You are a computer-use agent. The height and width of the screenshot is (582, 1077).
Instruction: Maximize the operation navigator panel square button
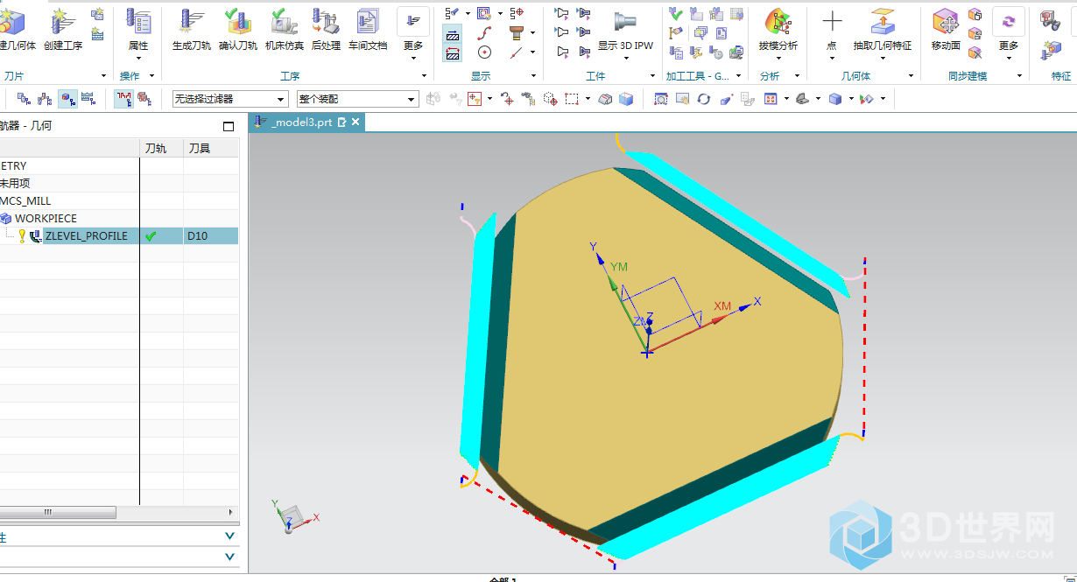click(x=229, y=126)
